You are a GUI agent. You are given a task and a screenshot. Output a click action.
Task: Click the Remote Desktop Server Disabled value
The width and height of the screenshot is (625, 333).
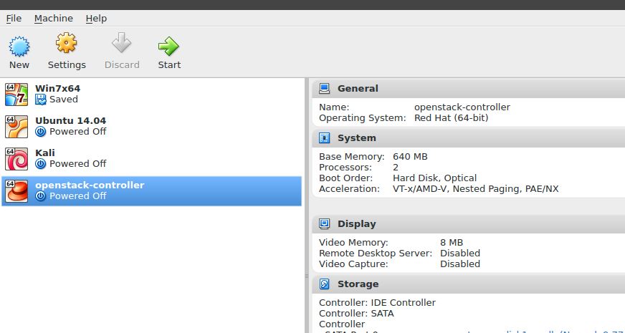(460, 254)
